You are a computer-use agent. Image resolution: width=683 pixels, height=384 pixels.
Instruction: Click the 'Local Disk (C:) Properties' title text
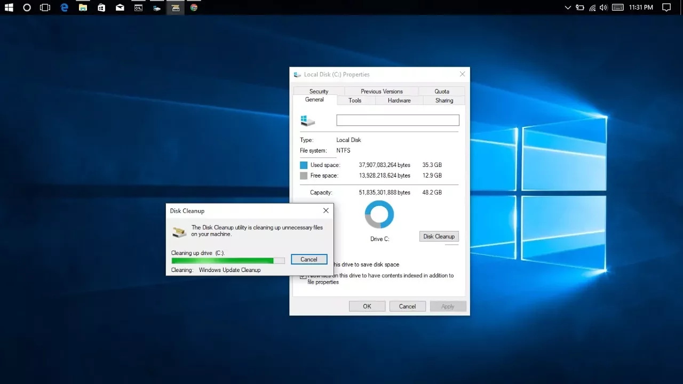(x=337, y=75)
